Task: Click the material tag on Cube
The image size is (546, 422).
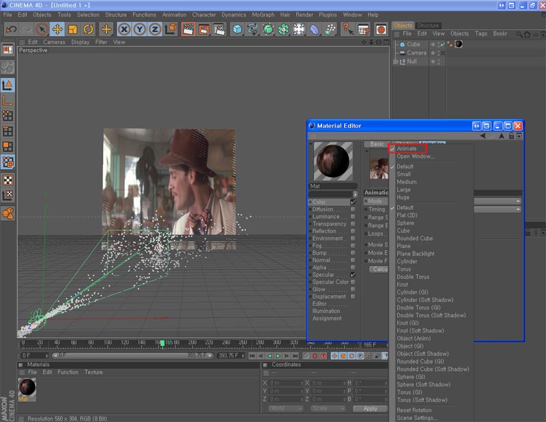Action: [x=459, y=44]
